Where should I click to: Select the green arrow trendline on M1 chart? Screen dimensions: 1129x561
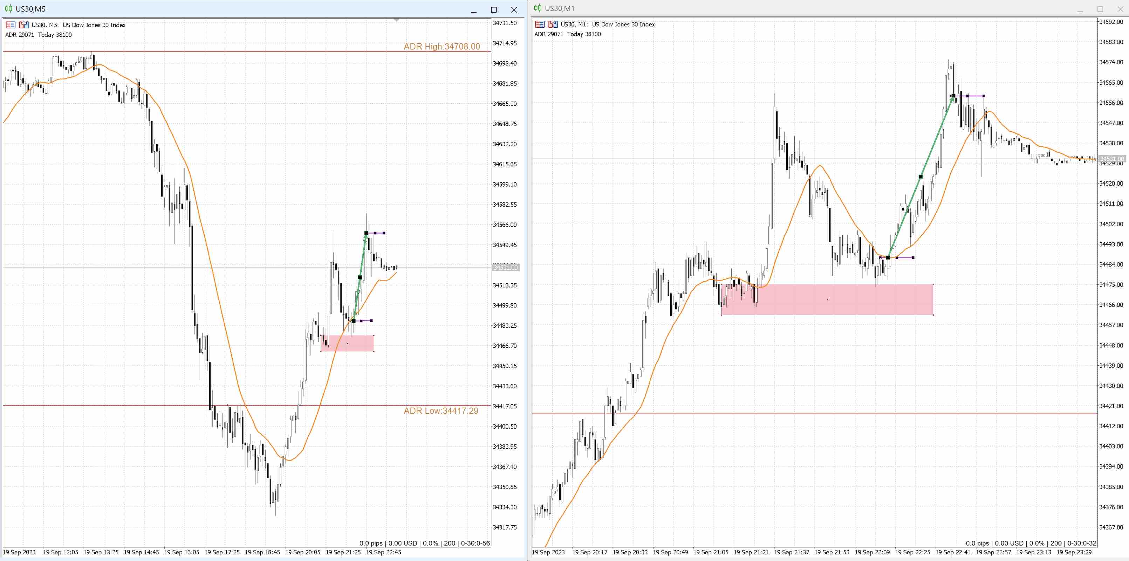(x=921, y=177)
